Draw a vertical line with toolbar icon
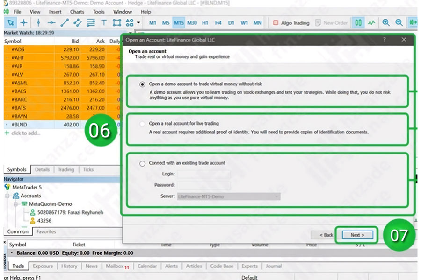 coord(38,23)
